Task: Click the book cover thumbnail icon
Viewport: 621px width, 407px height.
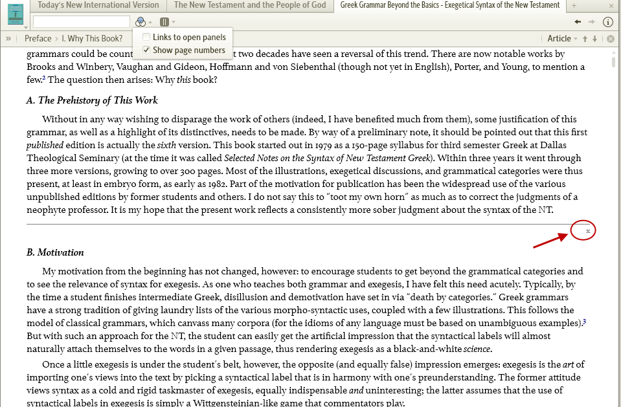Action: [16, 14]
